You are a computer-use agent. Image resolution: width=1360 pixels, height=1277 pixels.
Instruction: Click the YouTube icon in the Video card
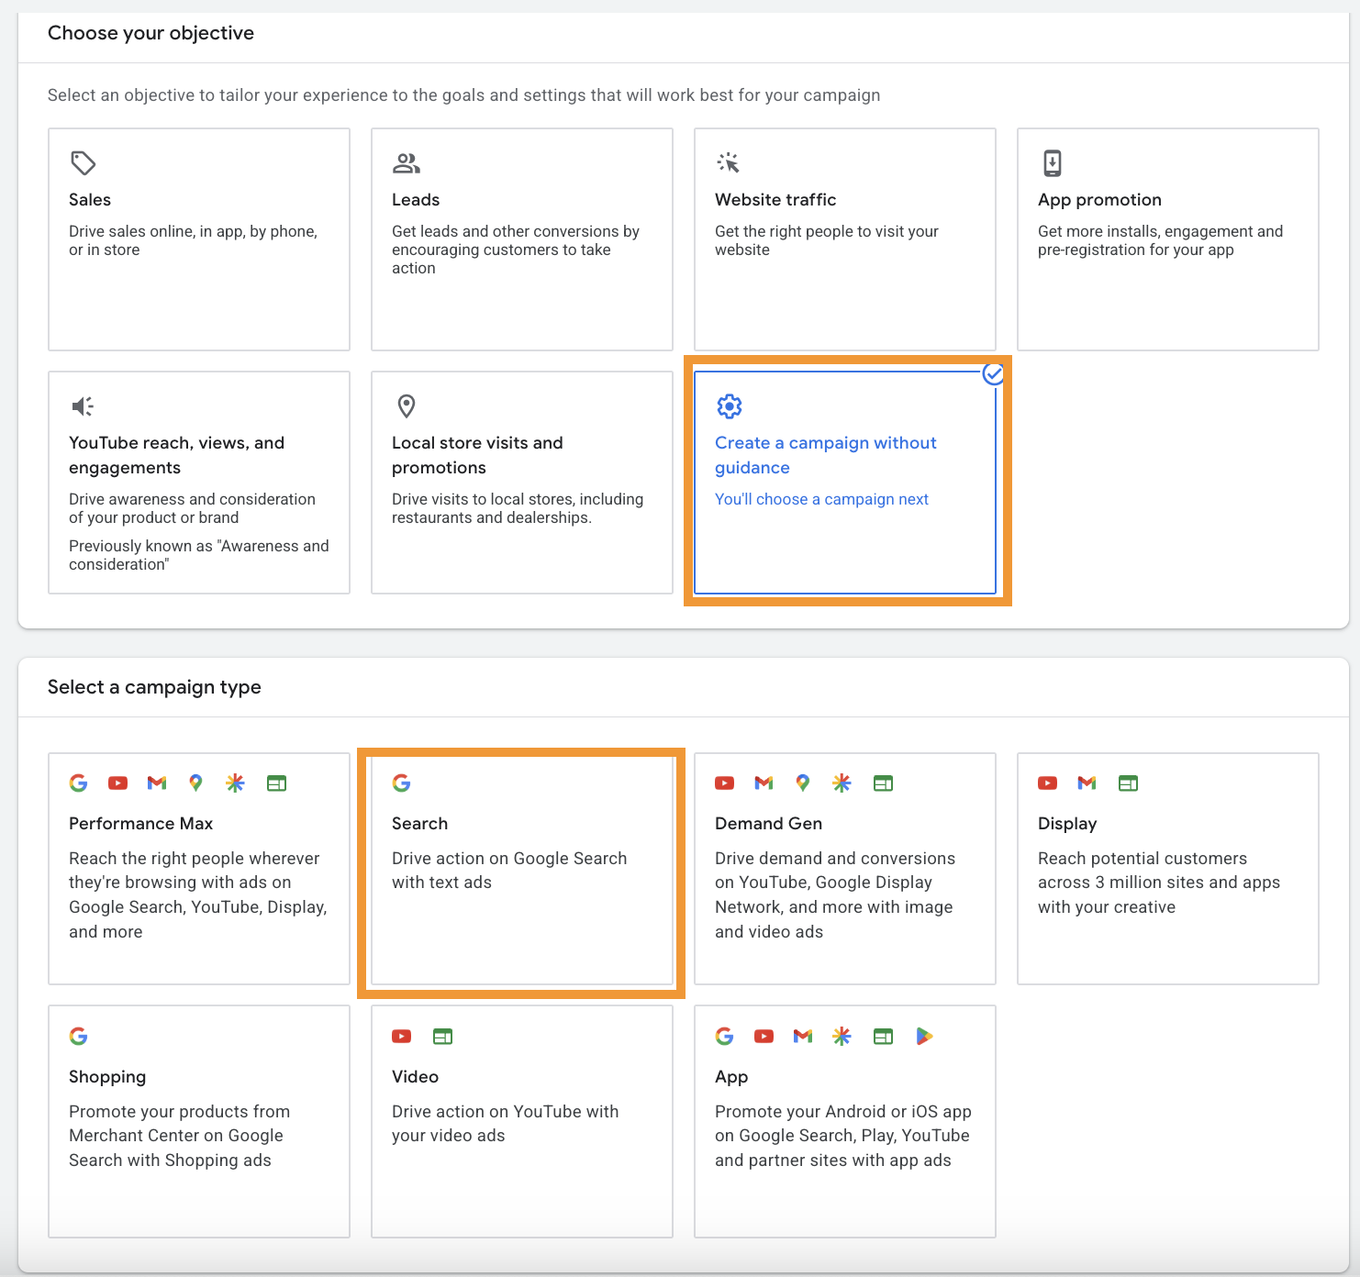point(402,1036)
